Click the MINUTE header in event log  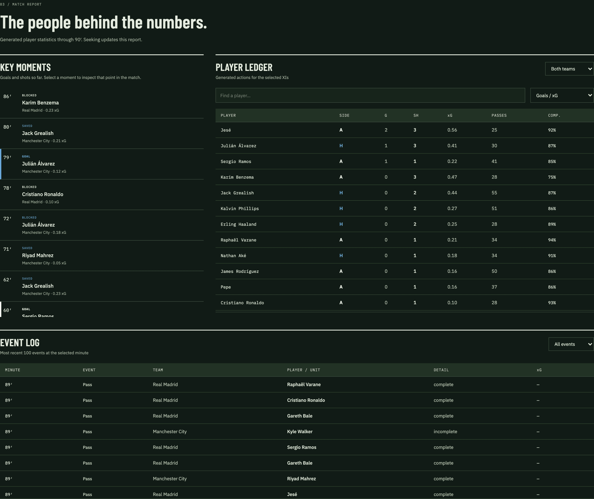pyautogui.click(x=12, y=370)
